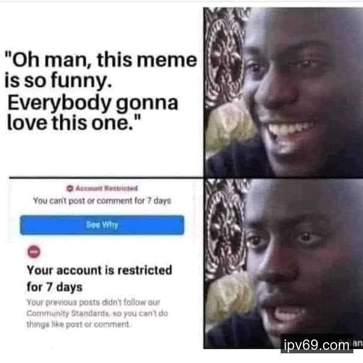Click the red restricted circle icon above heading
Viewport: 363px width, 363px height.
(34, 252)
